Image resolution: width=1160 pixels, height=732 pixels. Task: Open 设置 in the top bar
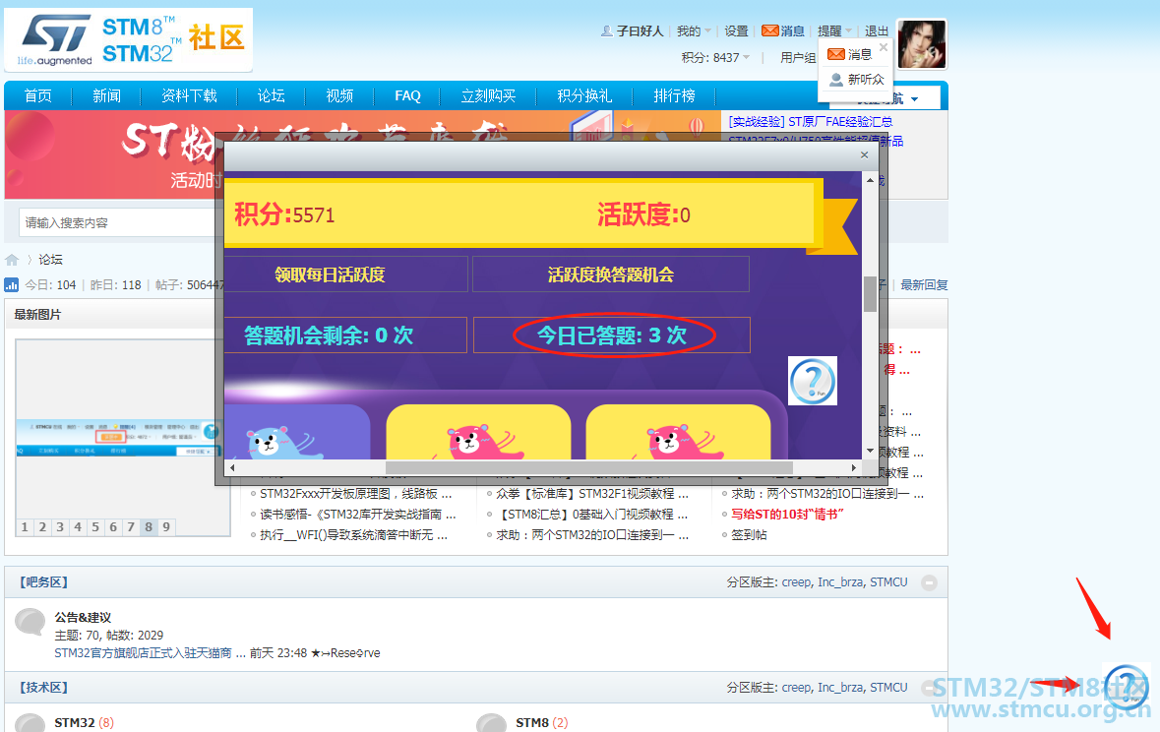coord(736,31)
